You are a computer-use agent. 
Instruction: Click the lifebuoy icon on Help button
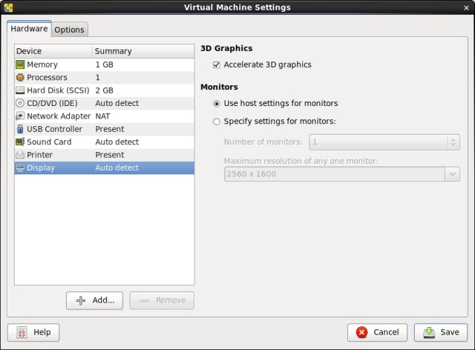[22, 332]
